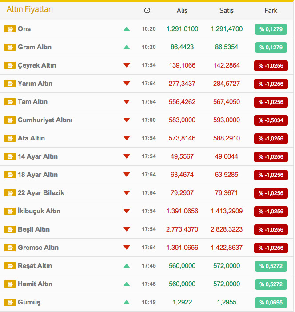Click the gold icon next to Gram Altın
The image size is (295, 312).
pyautogui.click(x=10, y=48)
